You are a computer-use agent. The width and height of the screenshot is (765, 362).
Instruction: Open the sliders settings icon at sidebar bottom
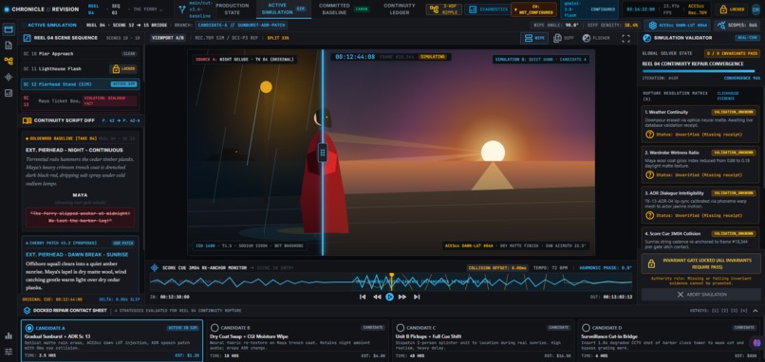coord(9,352)
